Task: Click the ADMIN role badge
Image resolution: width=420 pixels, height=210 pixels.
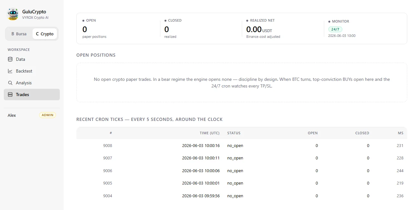Action: point(47,115)
